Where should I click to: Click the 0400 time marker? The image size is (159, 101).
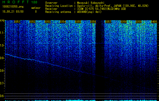tap(154, 22)
